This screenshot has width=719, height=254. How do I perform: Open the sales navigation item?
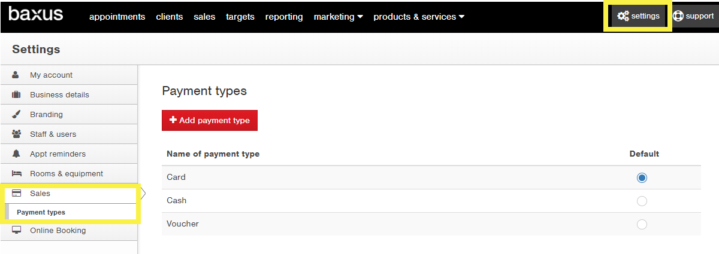click(x=204, y=17)
